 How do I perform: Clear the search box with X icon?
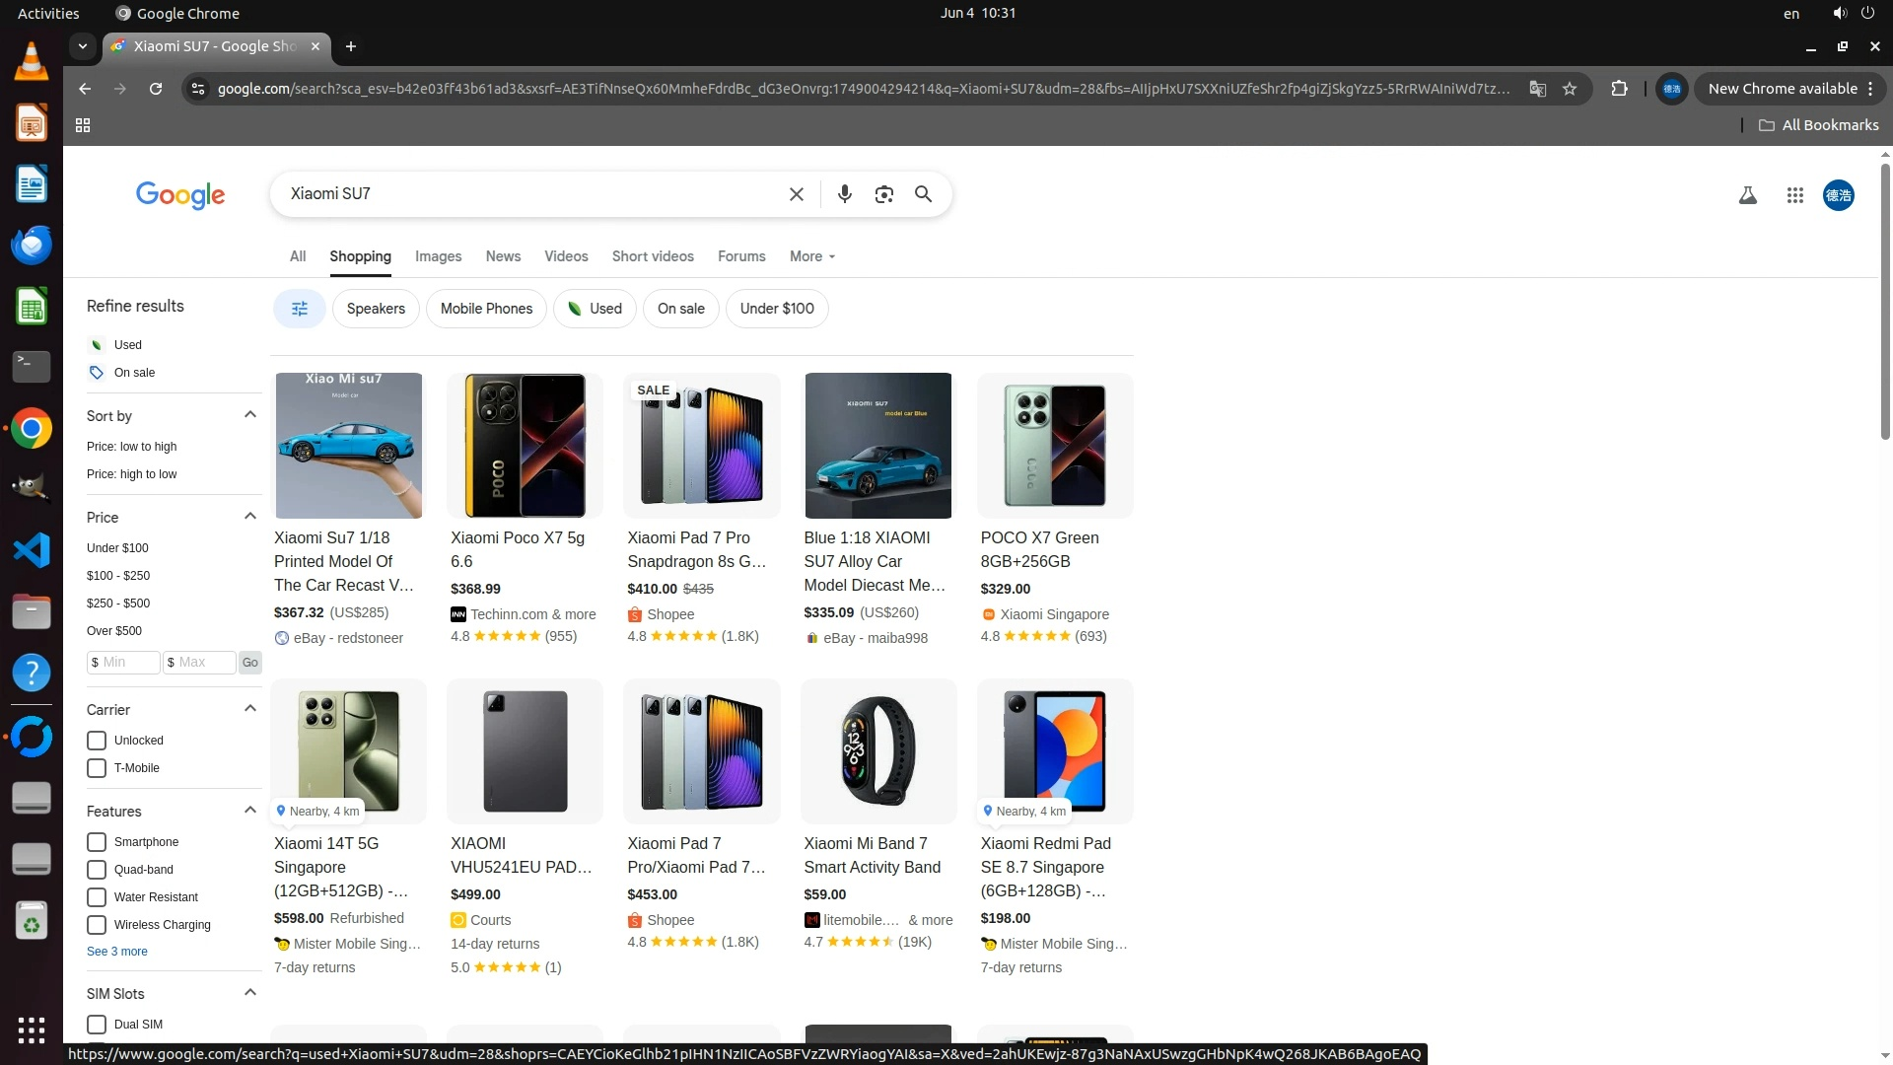click(x=797, y=194)
